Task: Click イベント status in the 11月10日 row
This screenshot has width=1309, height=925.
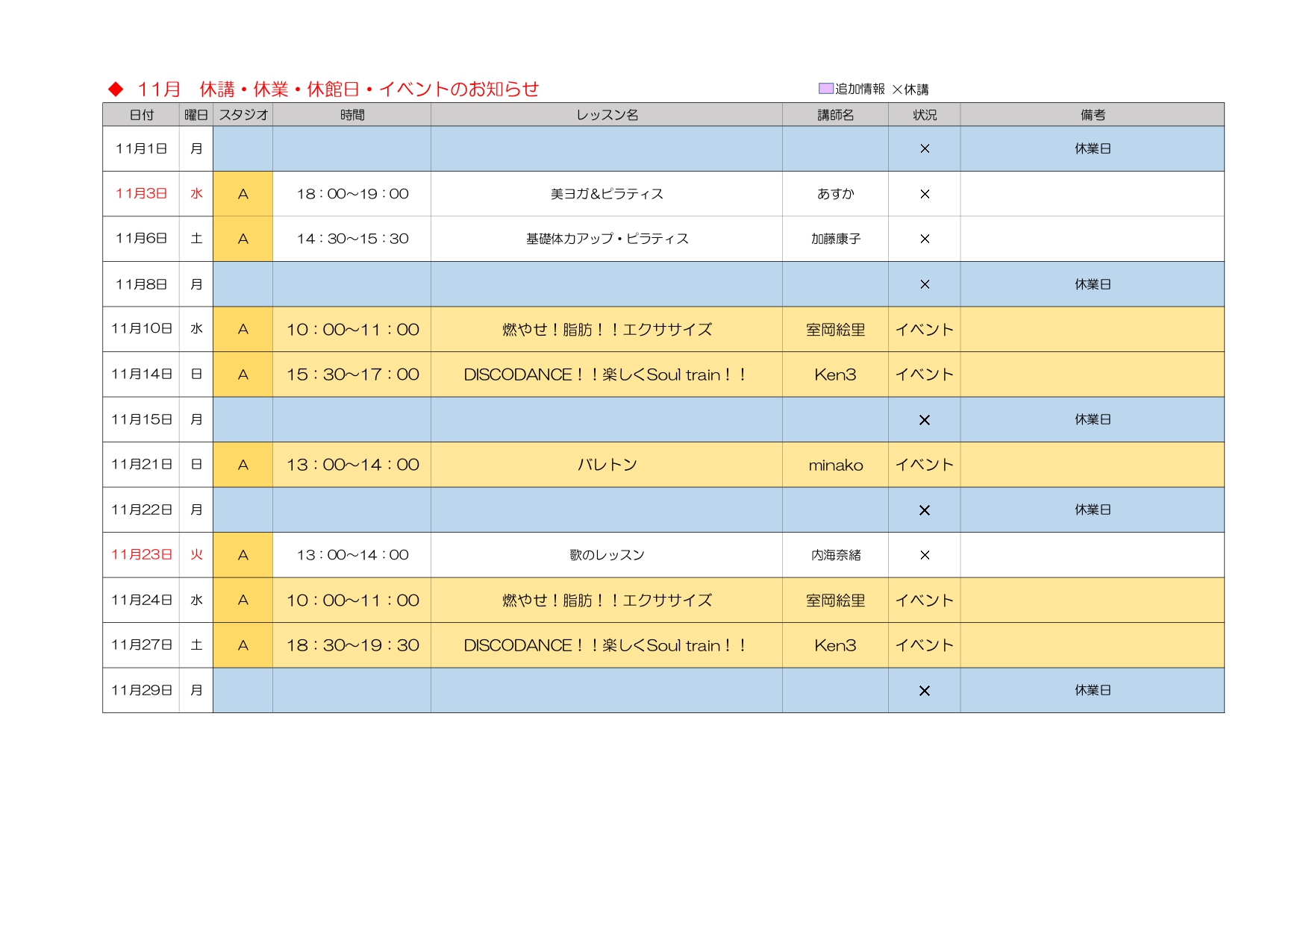Action: (925, 330)
